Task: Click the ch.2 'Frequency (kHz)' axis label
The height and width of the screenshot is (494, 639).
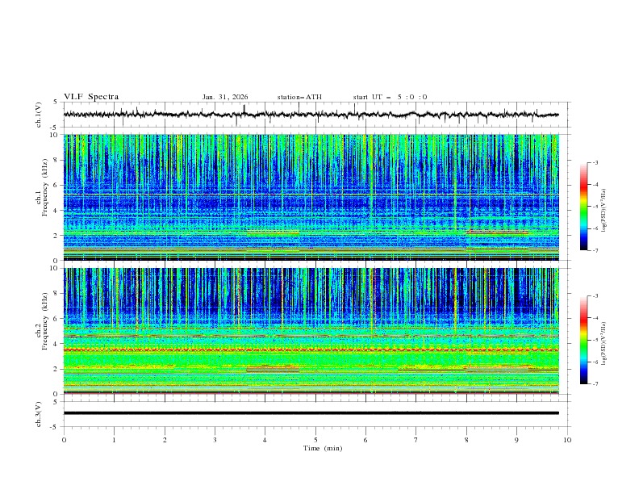Action: tap(45, 321)
